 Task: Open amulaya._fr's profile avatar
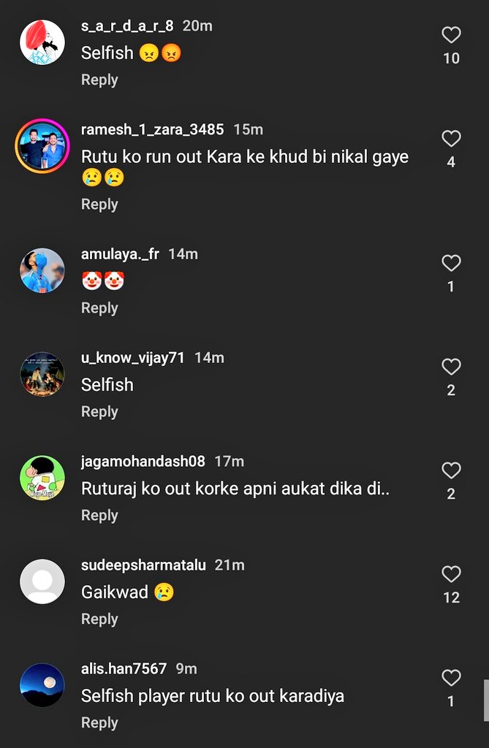coord(42,270)
